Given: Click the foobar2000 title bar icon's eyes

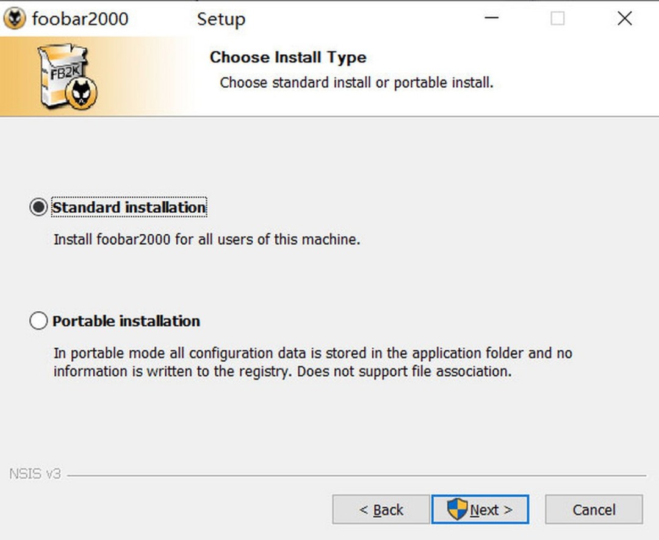Looking at the screenshot, I should tap(15, 17).
